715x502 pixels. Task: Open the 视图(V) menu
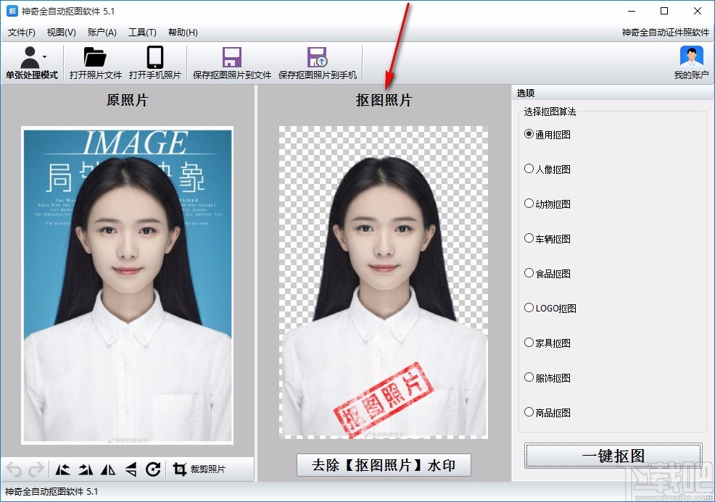61,32
